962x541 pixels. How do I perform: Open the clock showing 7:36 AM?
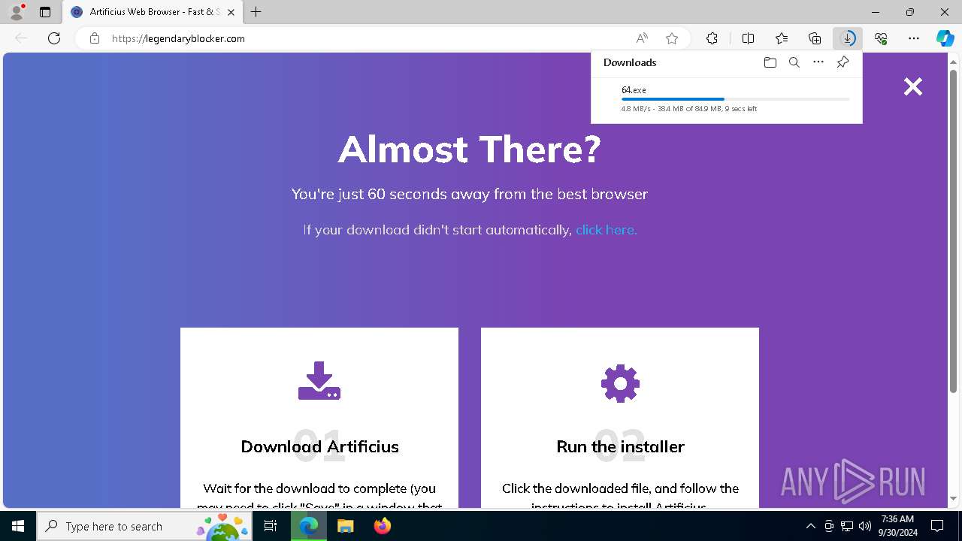897,526
